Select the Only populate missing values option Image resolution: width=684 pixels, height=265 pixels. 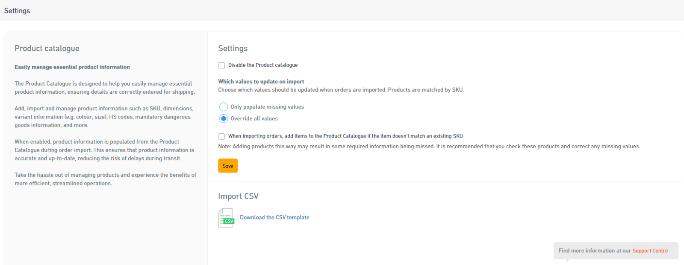pos(224,107)
